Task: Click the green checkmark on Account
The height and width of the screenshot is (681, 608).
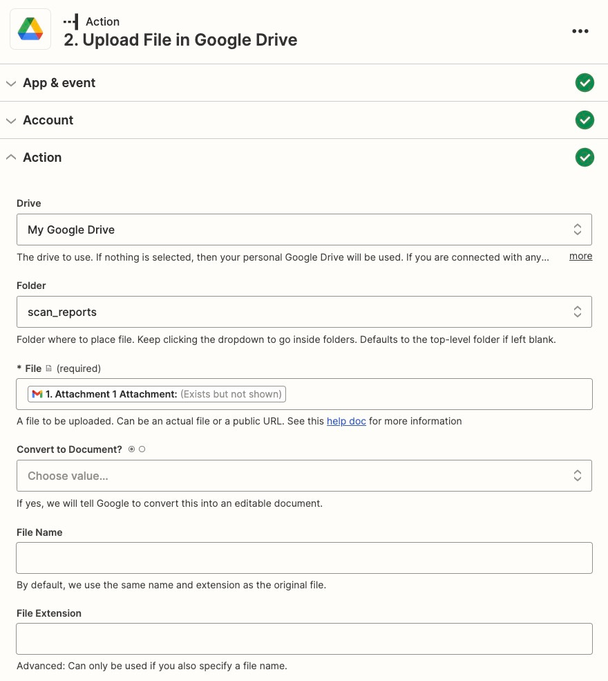Action: pos(585,120)
